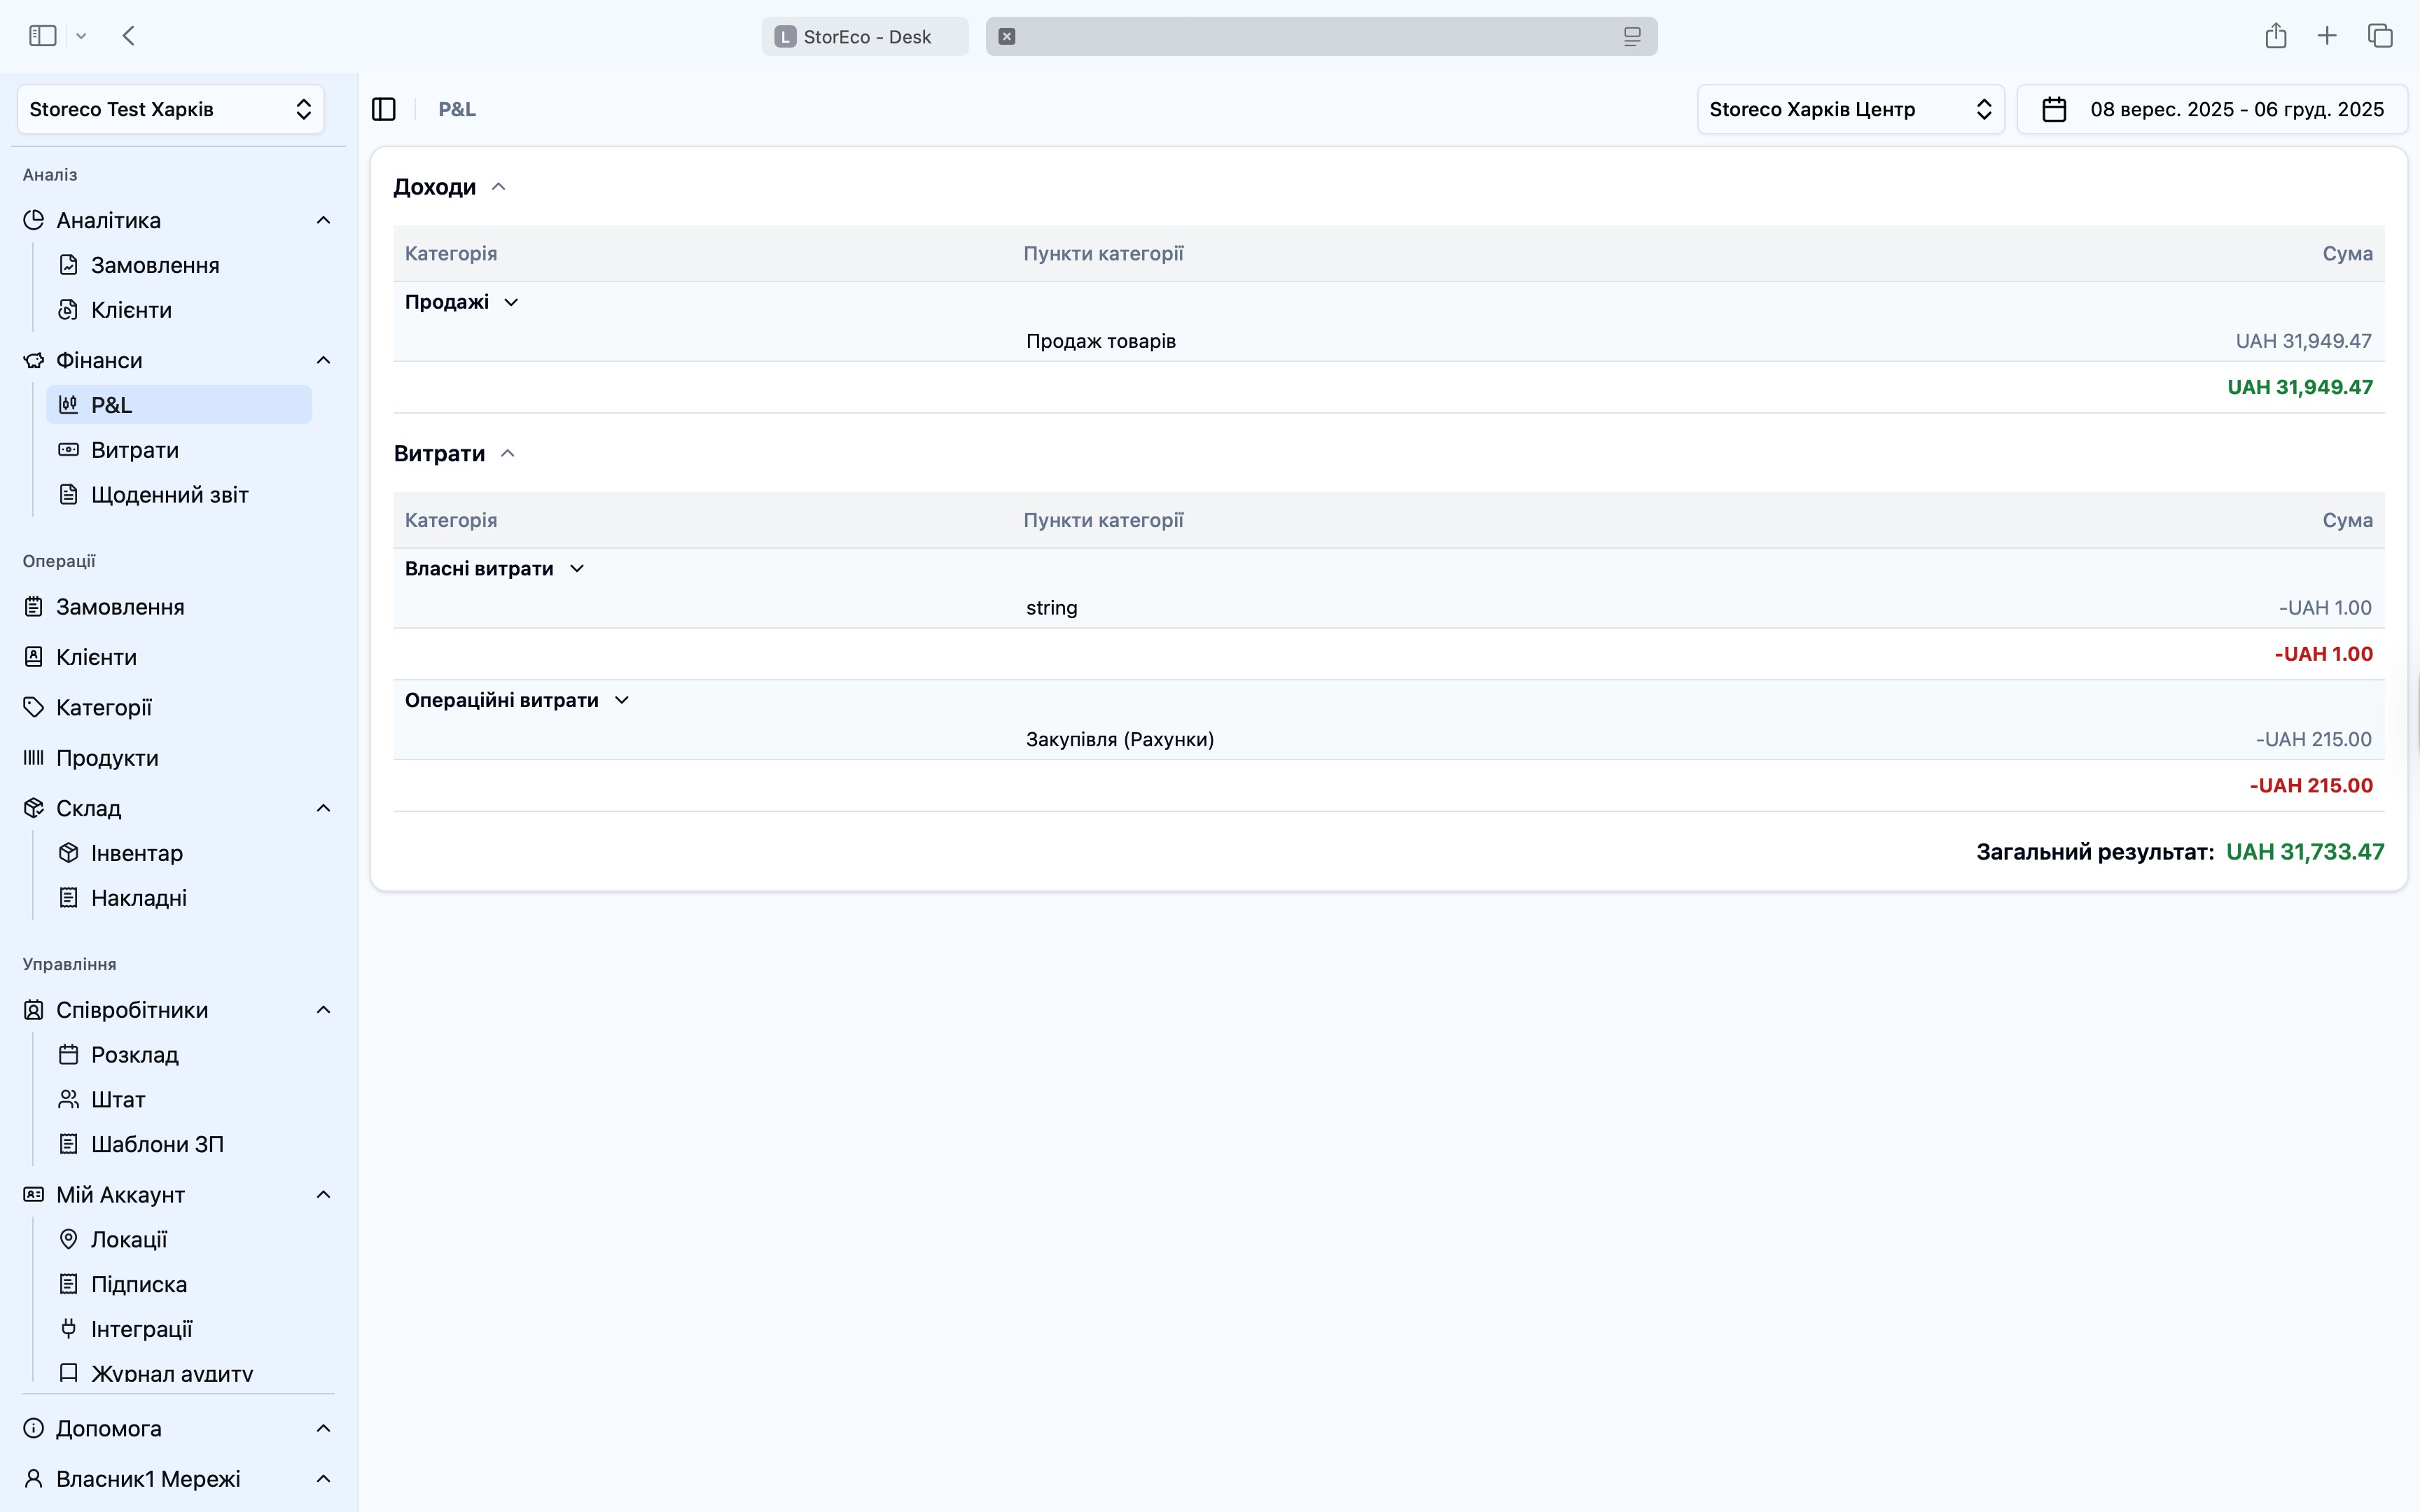Open Інтеграції plug icon item
2420x1512 pixels.
[x=141, y=1329]
